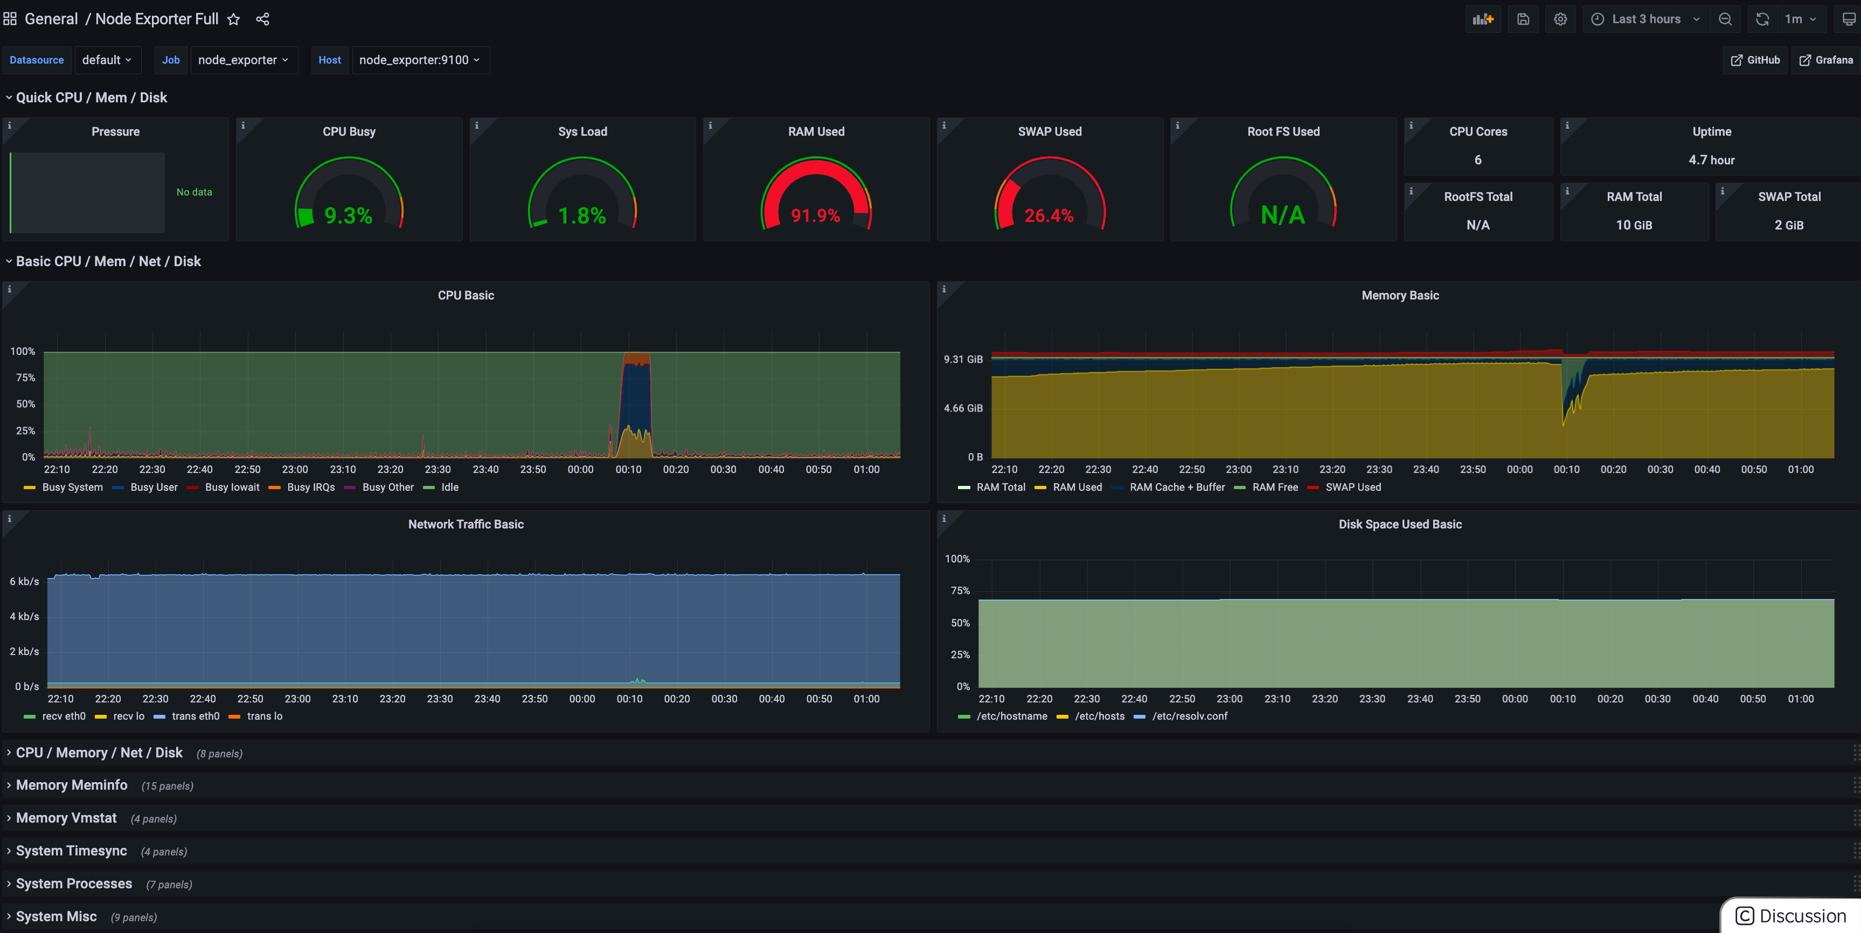
Task: Star the Node Exporter Full dashboard
Action: coord(233,19)
